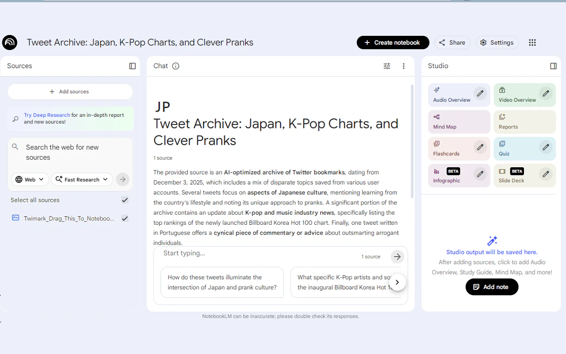Edit Quiz settings pencil
The width and height of the screenshot is (566, 354).
(546, 147)
